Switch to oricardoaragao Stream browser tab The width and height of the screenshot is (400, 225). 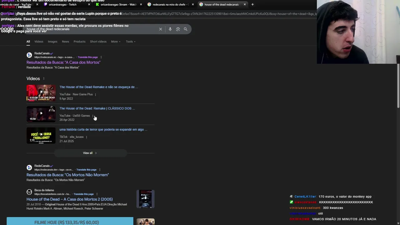pyautogui.click(x=118, y=4)
